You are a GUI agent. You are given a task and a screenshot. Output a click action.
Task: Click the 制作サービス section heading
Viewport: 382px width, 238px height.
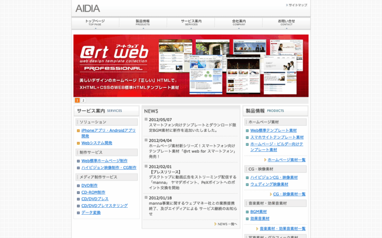click(x=107, y=152)
